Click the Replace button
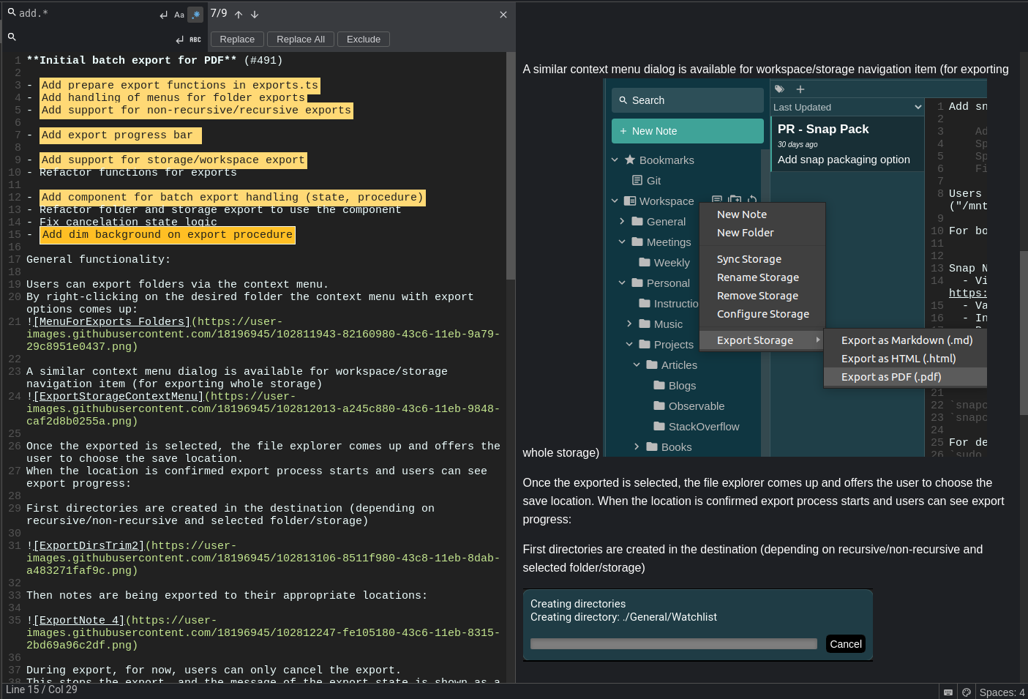Viewport: 1028px width, 699px height. click(x=237, y=40)
